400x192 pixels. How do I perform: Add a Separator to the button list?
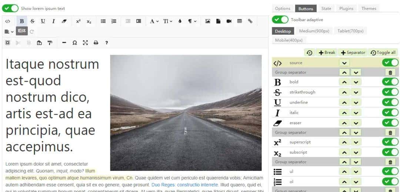[x=353, y=53]
